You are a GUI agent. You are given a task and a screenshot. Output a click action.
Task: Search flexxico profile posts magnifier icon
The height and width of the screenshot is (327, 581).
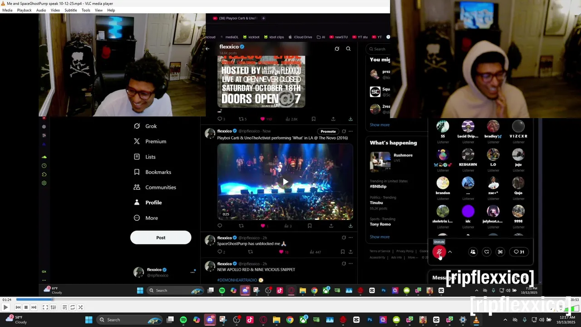click(348, 49)
